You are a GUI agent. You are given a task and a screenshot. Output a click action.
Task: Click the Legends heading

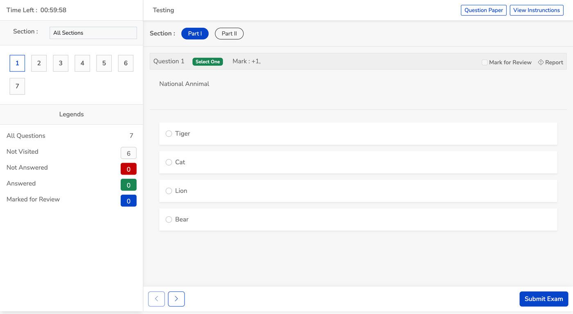point(72,114)
